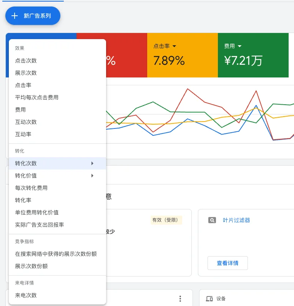Image resolution: width=294 pixels, height=306 pixels.
Task: Select 互动次数 metric
Action: 57,122
